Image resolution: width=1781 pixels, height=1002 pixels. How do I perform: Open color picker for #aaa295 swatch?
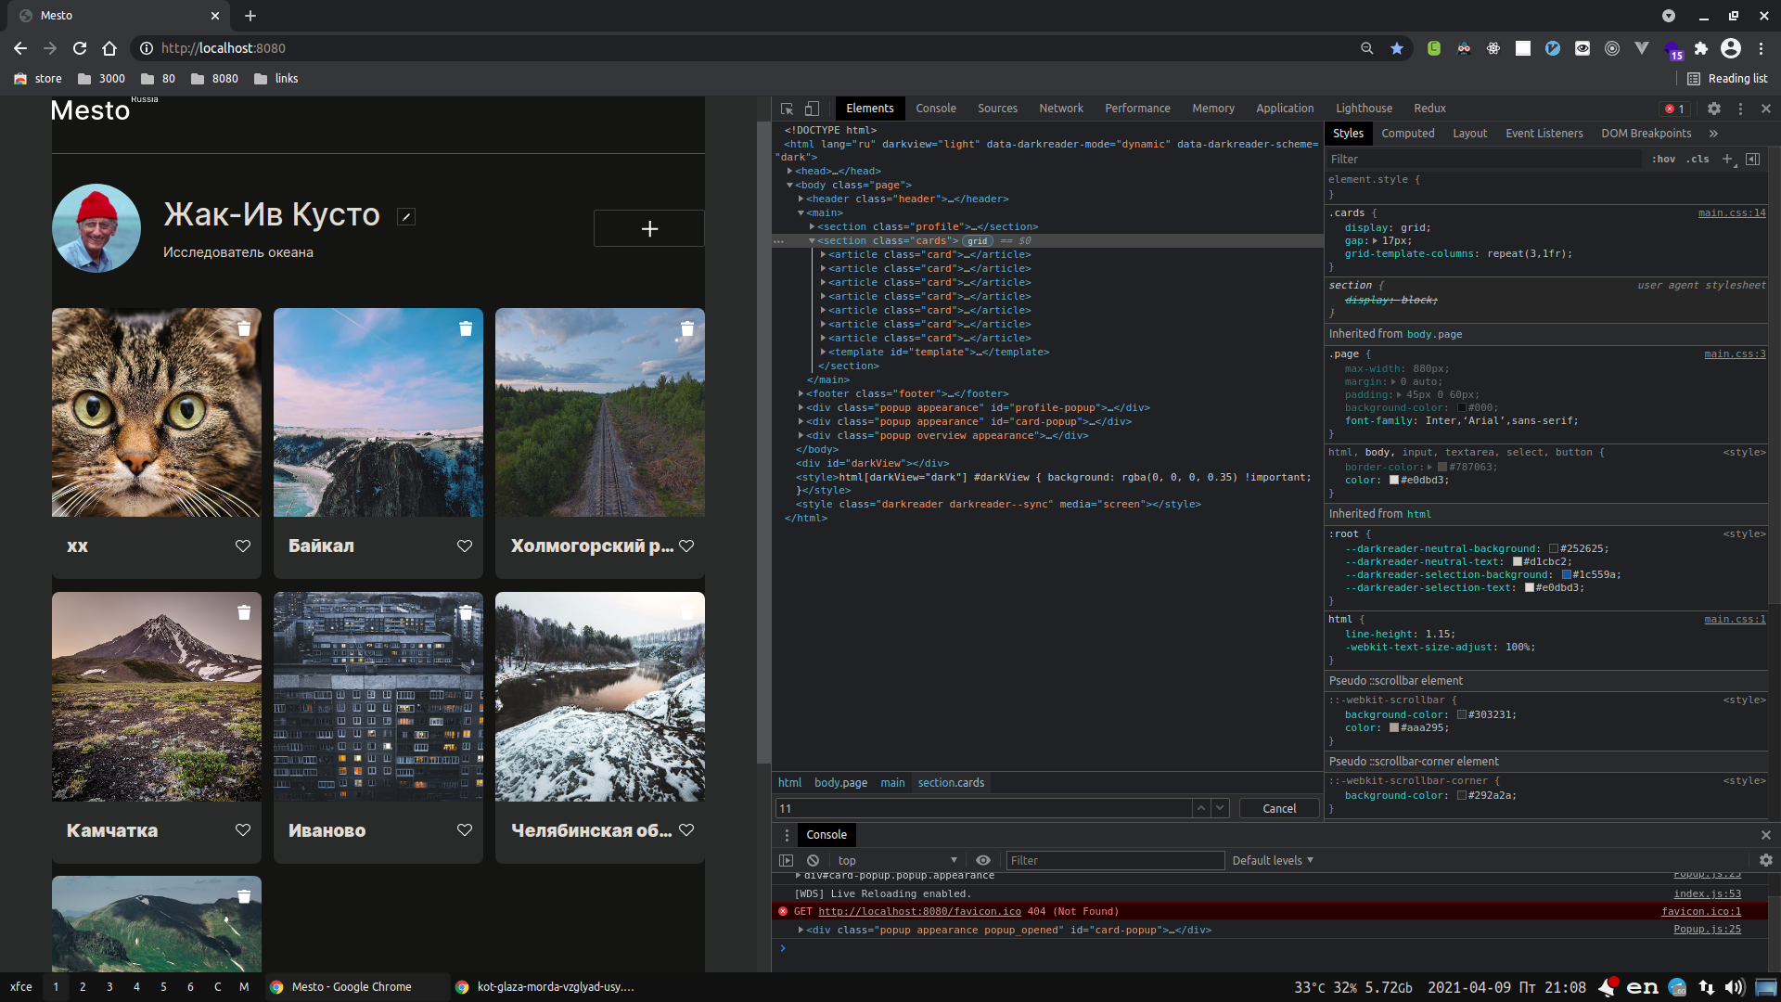point(1394,727)
